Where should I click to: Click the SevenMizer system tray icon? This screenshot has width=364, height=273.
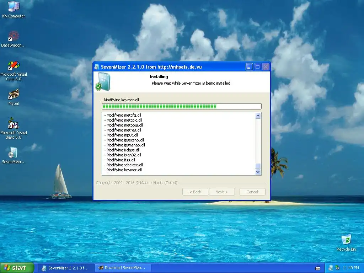click(331, 268)
